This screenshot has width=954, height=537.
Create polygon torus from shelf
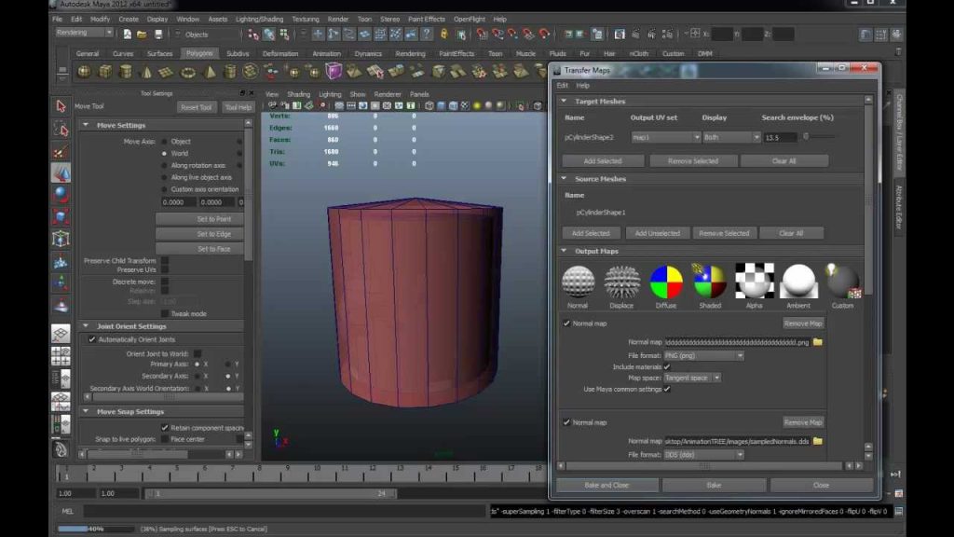[188, 73]
